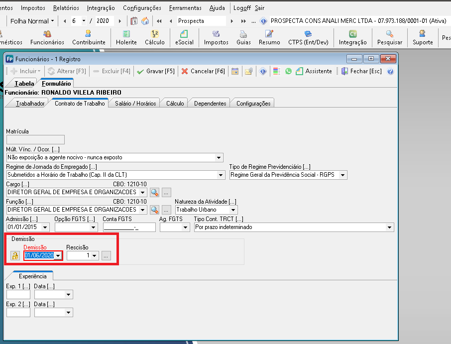The height and width of the screenshot is (344, 451).
Task: Open the Demissão date picker dropdown
Action: 58,255
